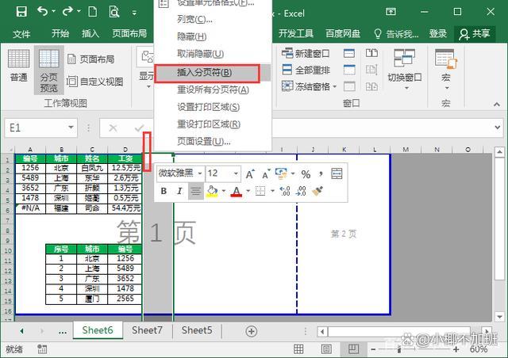Click the Increase Font Size icon in mini toolbar
The image size is (508, 358).
(x=250, y=174)
